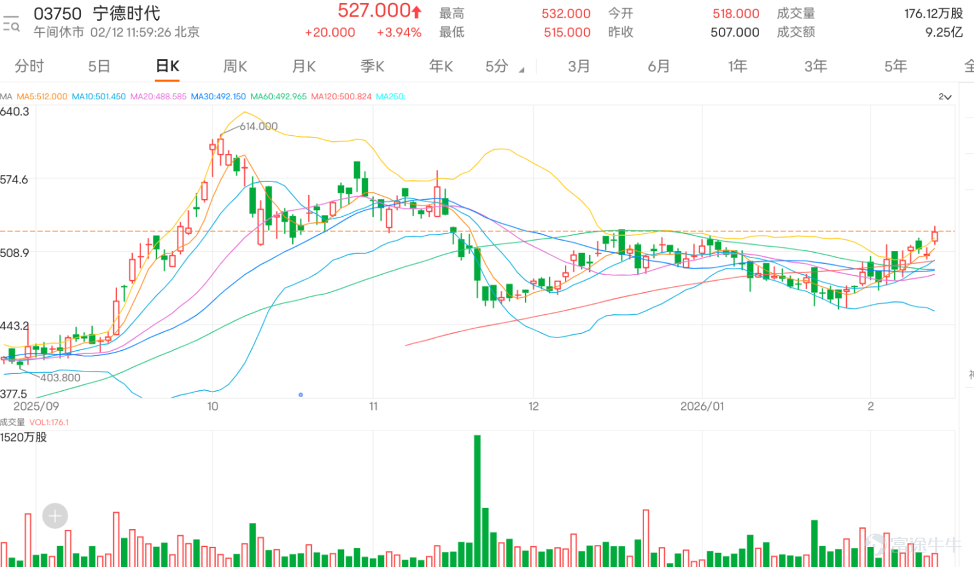Click the 2025/09 date axis label
This screenshot has height=567, width=974.
click(36, 406)
